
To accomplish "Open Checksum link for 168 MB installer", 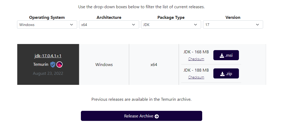I will pyautogui.click(x=196, y=59).
